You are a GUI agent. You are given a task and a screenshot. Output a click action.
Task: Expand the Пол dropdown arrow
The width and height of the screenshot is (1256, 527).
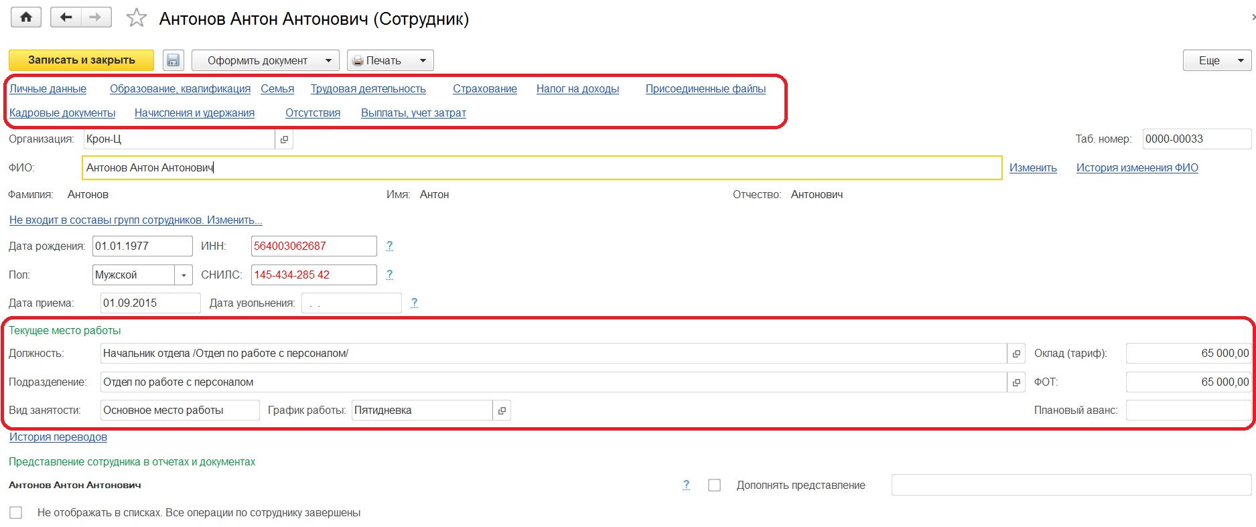184,275
